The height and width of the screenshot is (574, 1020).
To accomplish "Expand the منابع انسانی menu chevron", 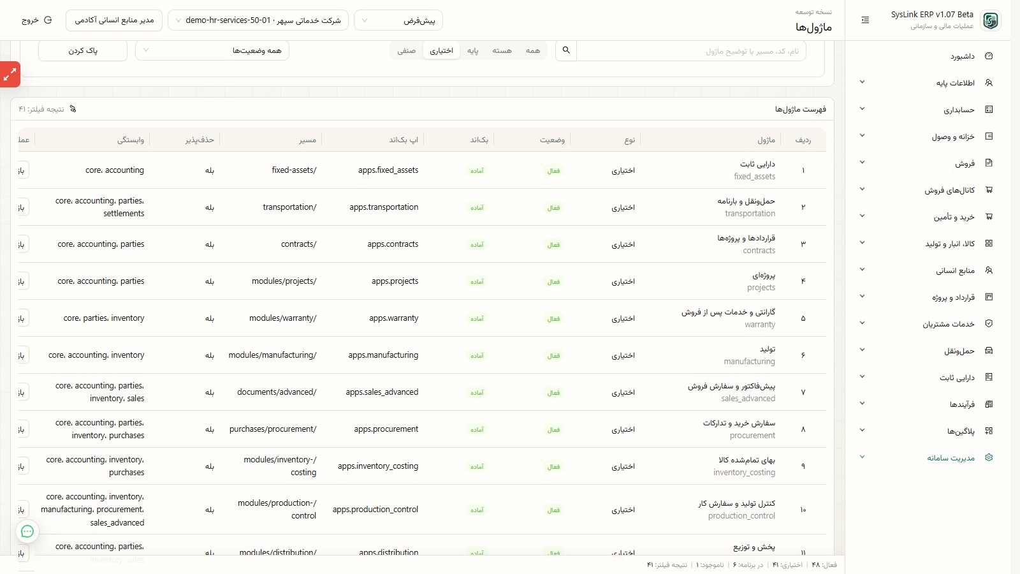I will (862, 270).
